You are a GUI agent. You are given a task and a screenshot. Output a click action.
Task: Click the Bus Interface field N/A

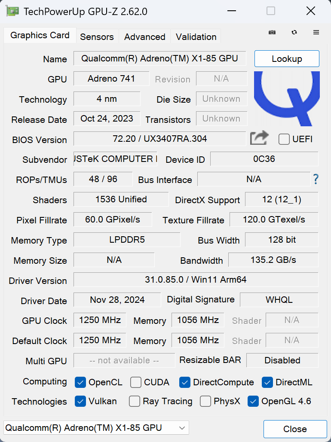254,179
